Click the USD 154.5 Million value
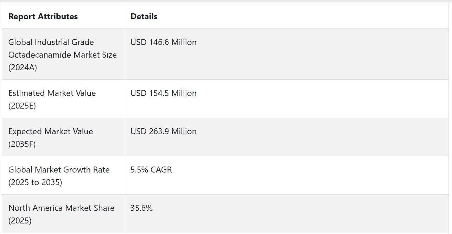Screen dimensions: 452x234 click(x=164, y=93)
